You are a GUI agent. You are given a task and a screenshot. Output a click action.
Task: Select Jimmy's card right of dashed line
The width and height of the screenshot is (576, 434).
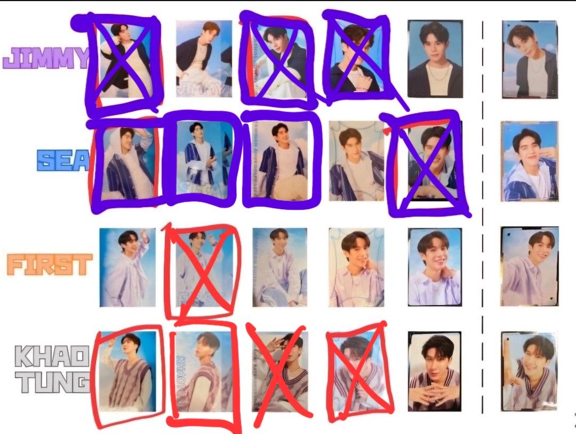tap(530, 60)
